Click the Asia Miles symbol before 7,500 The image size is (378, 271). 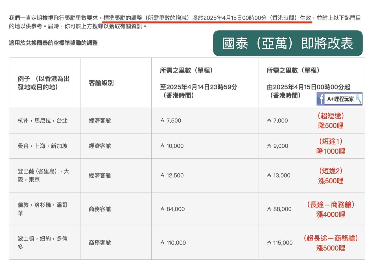pyautogui.click(x=162, y=121)
